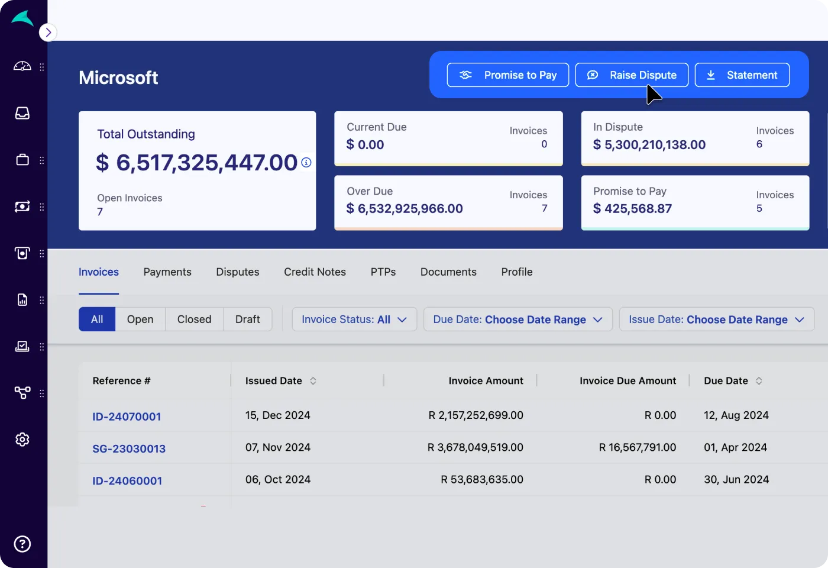
Task: Switch to the Profile tab
Action: [x=517, y=272]
